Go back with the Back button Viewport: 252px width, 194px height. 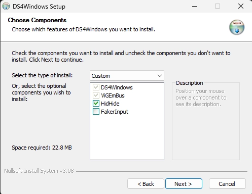146,184
